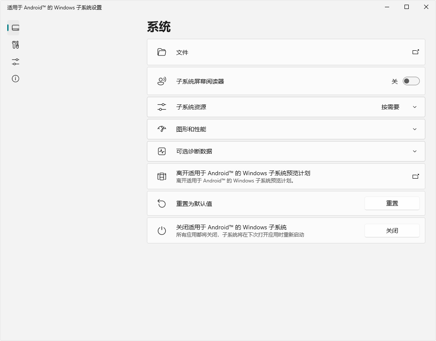The image size is (436, 341).
Task: Click the sliders icon beside 子系统资源
Action: coord(161,107)
